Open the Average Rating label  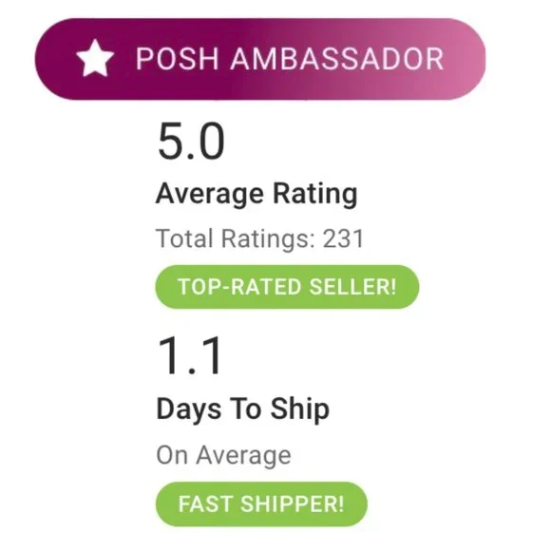click(x=256, y=195)
